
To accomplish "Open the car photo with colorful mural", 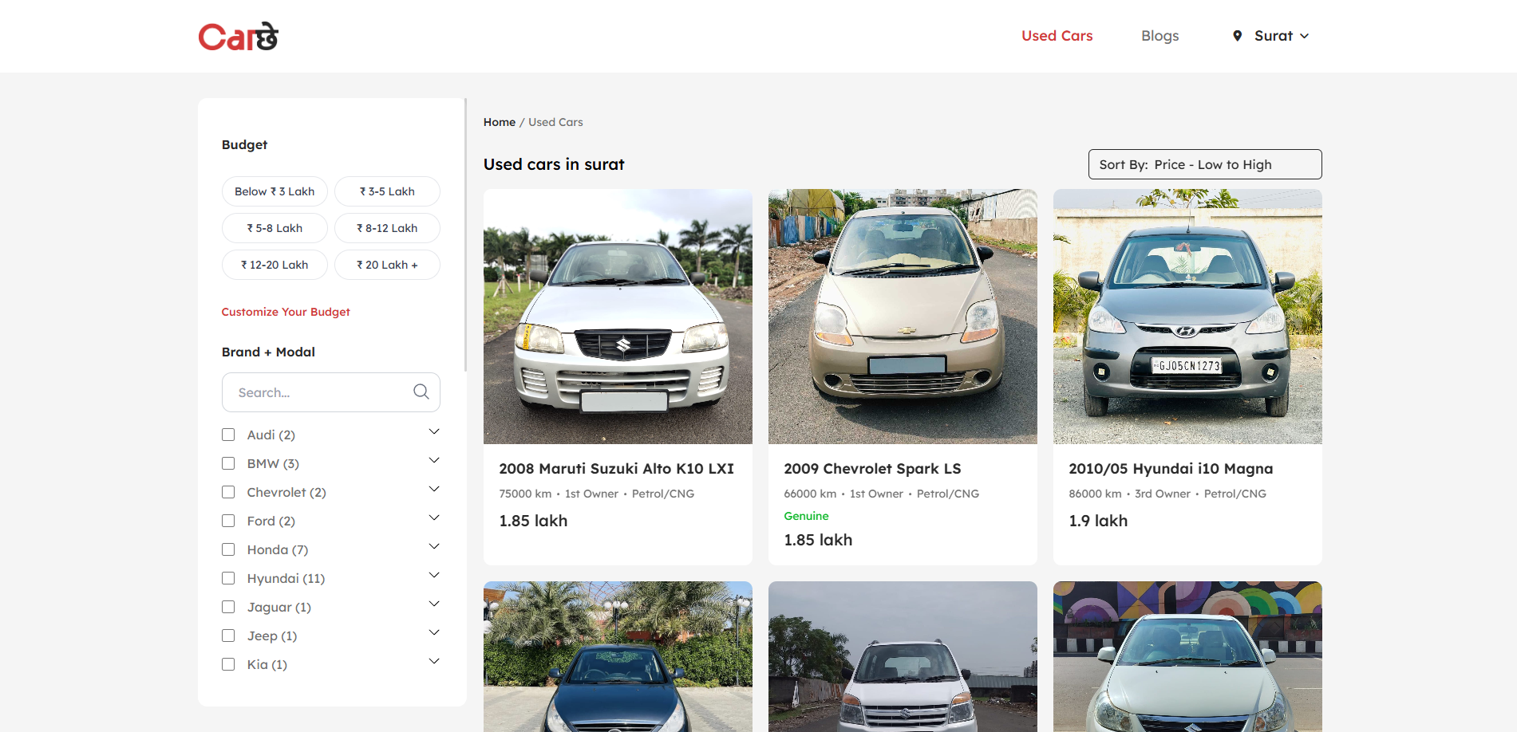I will pos(1187,656).
